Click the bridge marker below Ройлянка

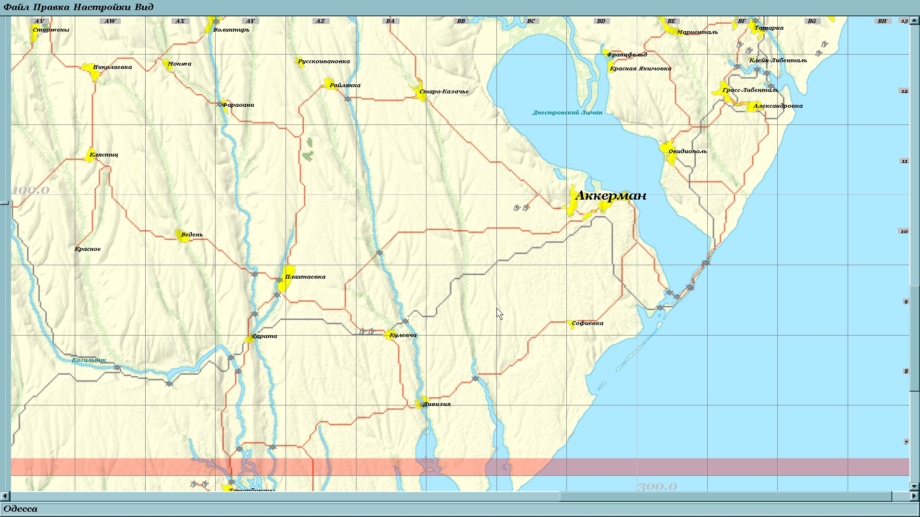(347, 99)
